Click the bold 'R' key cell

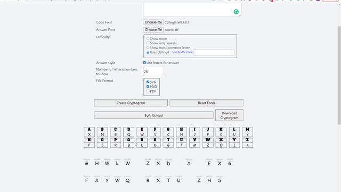142,140
